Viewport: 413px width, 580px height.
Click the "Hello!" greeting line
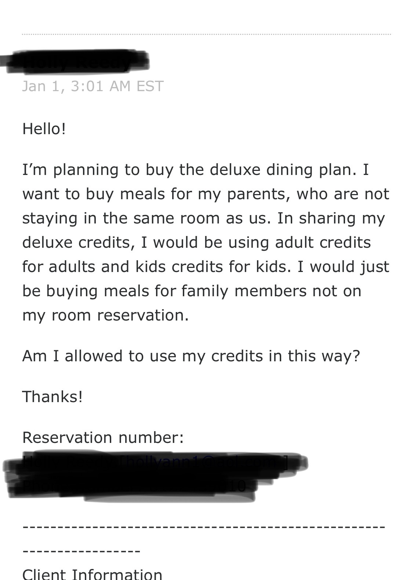[x=44, y=129]
